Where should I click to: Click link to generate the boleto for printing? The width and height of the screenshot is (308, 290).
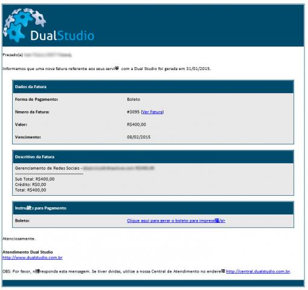[176, 221]
